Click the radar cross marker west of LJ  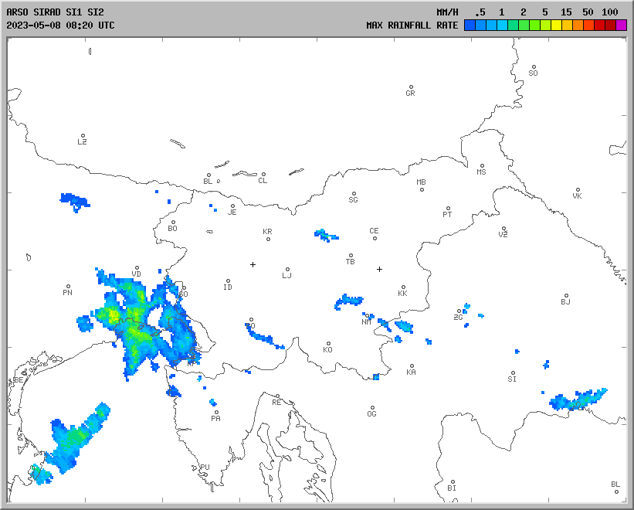click(x=253, y=264)
